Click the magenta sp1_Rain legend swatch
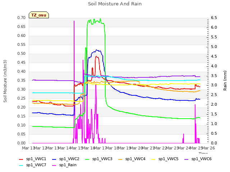230x172 pixels. click(54, 166)
